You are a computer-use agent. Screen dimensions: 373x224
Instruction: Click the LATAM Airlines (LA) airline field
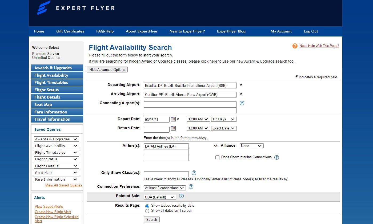pyautogui.click(x=166, y=146)
